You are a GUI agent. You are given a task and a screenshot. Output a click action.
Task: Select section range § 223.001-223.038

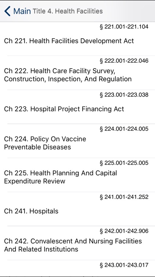(124, 95)
